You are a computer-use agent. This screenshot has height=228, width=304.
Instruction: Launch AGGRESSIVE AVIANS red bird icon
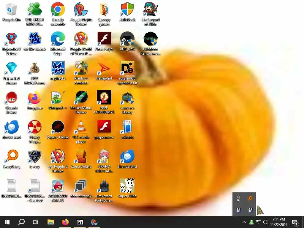[58, 191]
